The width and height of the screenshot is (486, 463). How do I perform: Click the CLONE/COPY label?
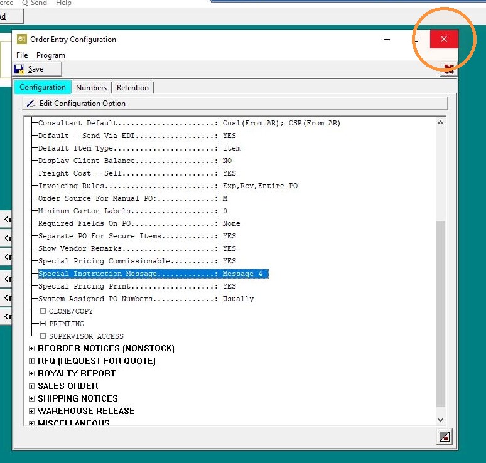coord(71,311)
